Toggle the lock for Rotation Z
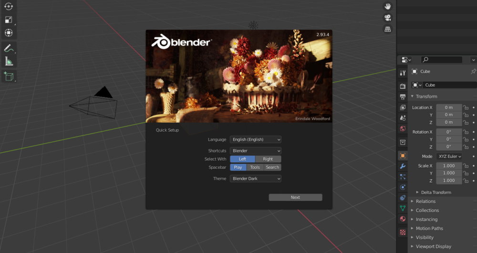The width and height of the screenshot is (477, 253). pyautogui.click(x=466, y=147)
